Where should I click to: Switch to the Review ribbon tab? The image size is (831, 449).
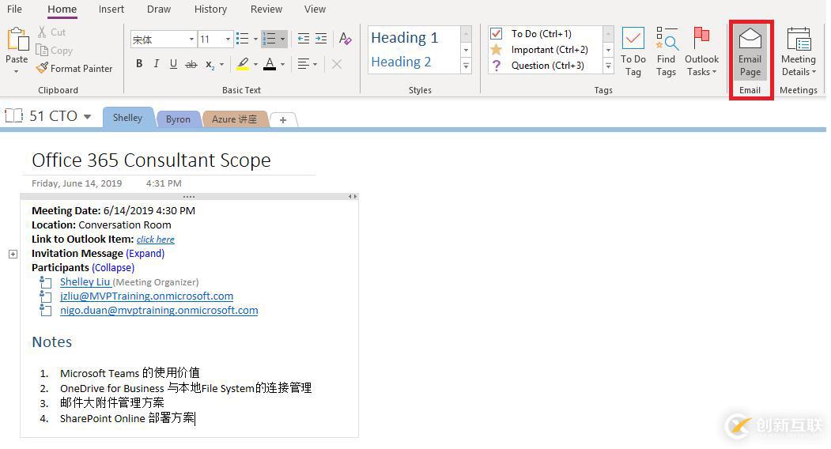(x=266, y=9)
